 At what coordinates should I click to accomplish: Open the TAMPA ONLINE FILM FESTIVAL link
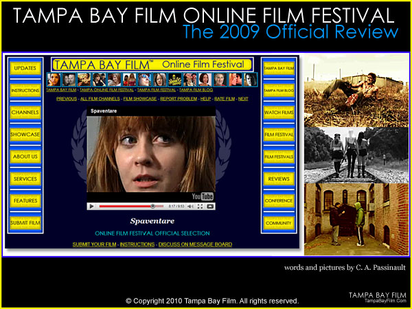click(x=106, y=90)
